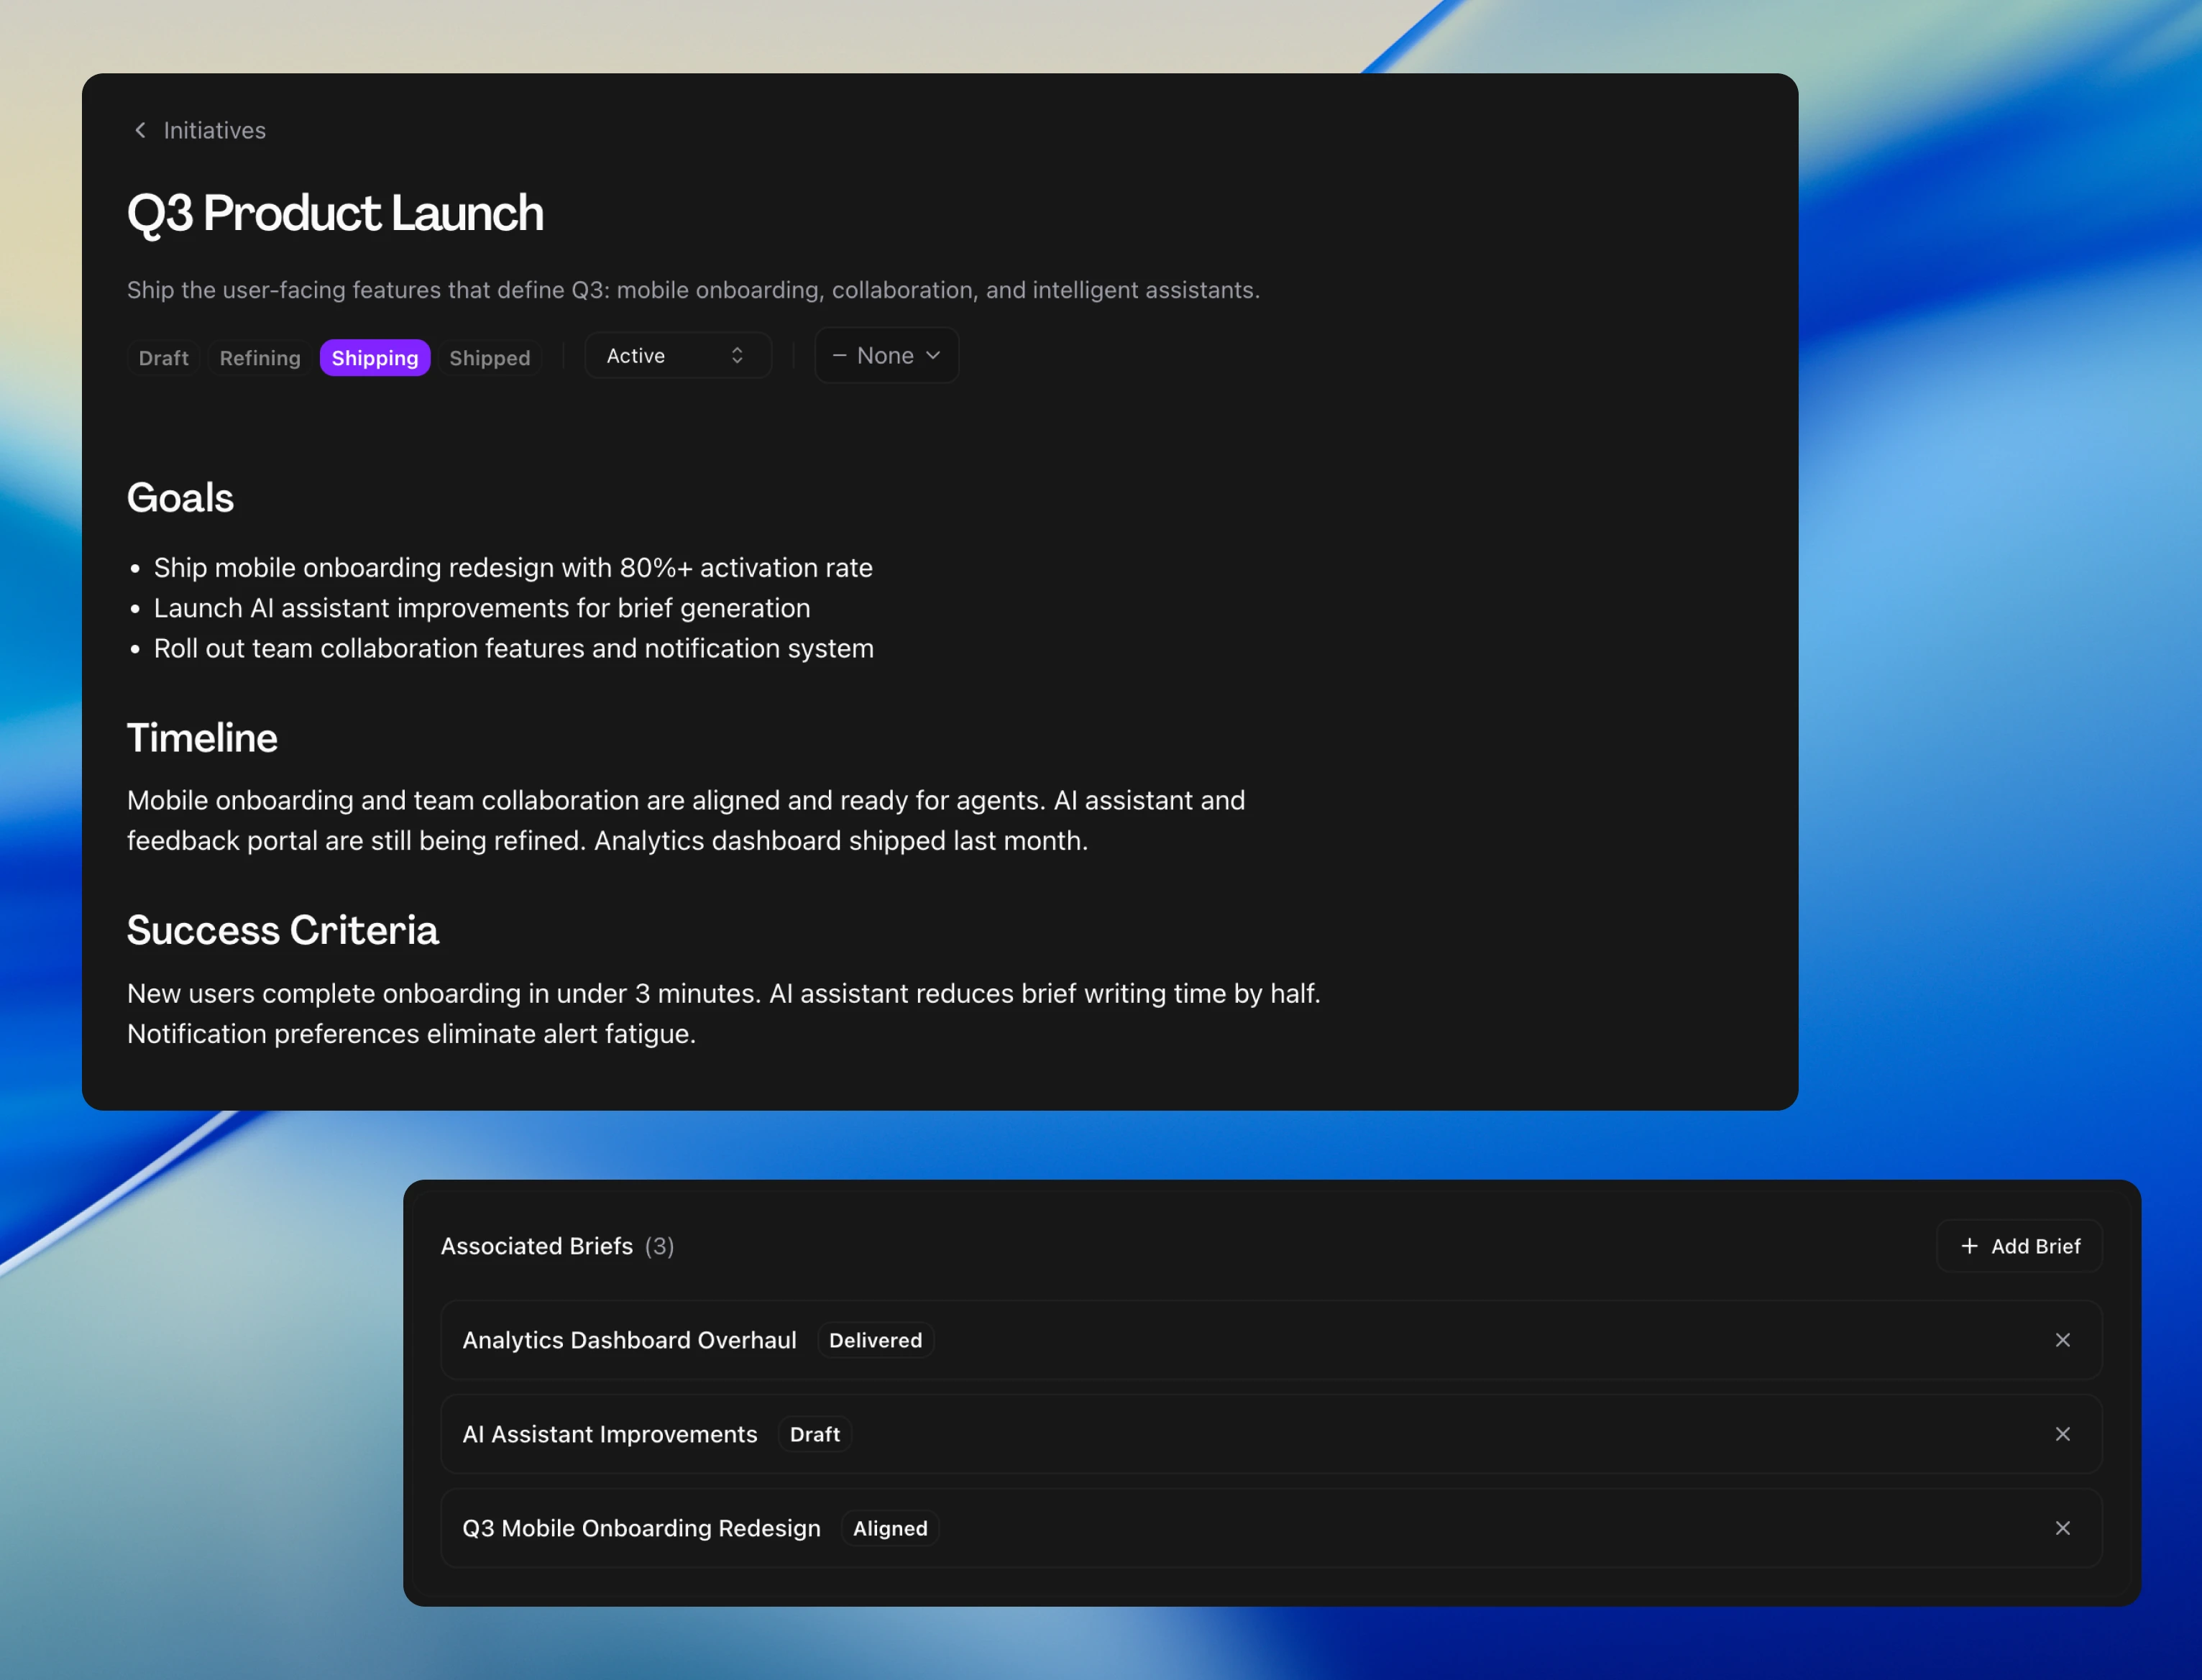Click the plus icon on Add Brief

point(1969,1246)
